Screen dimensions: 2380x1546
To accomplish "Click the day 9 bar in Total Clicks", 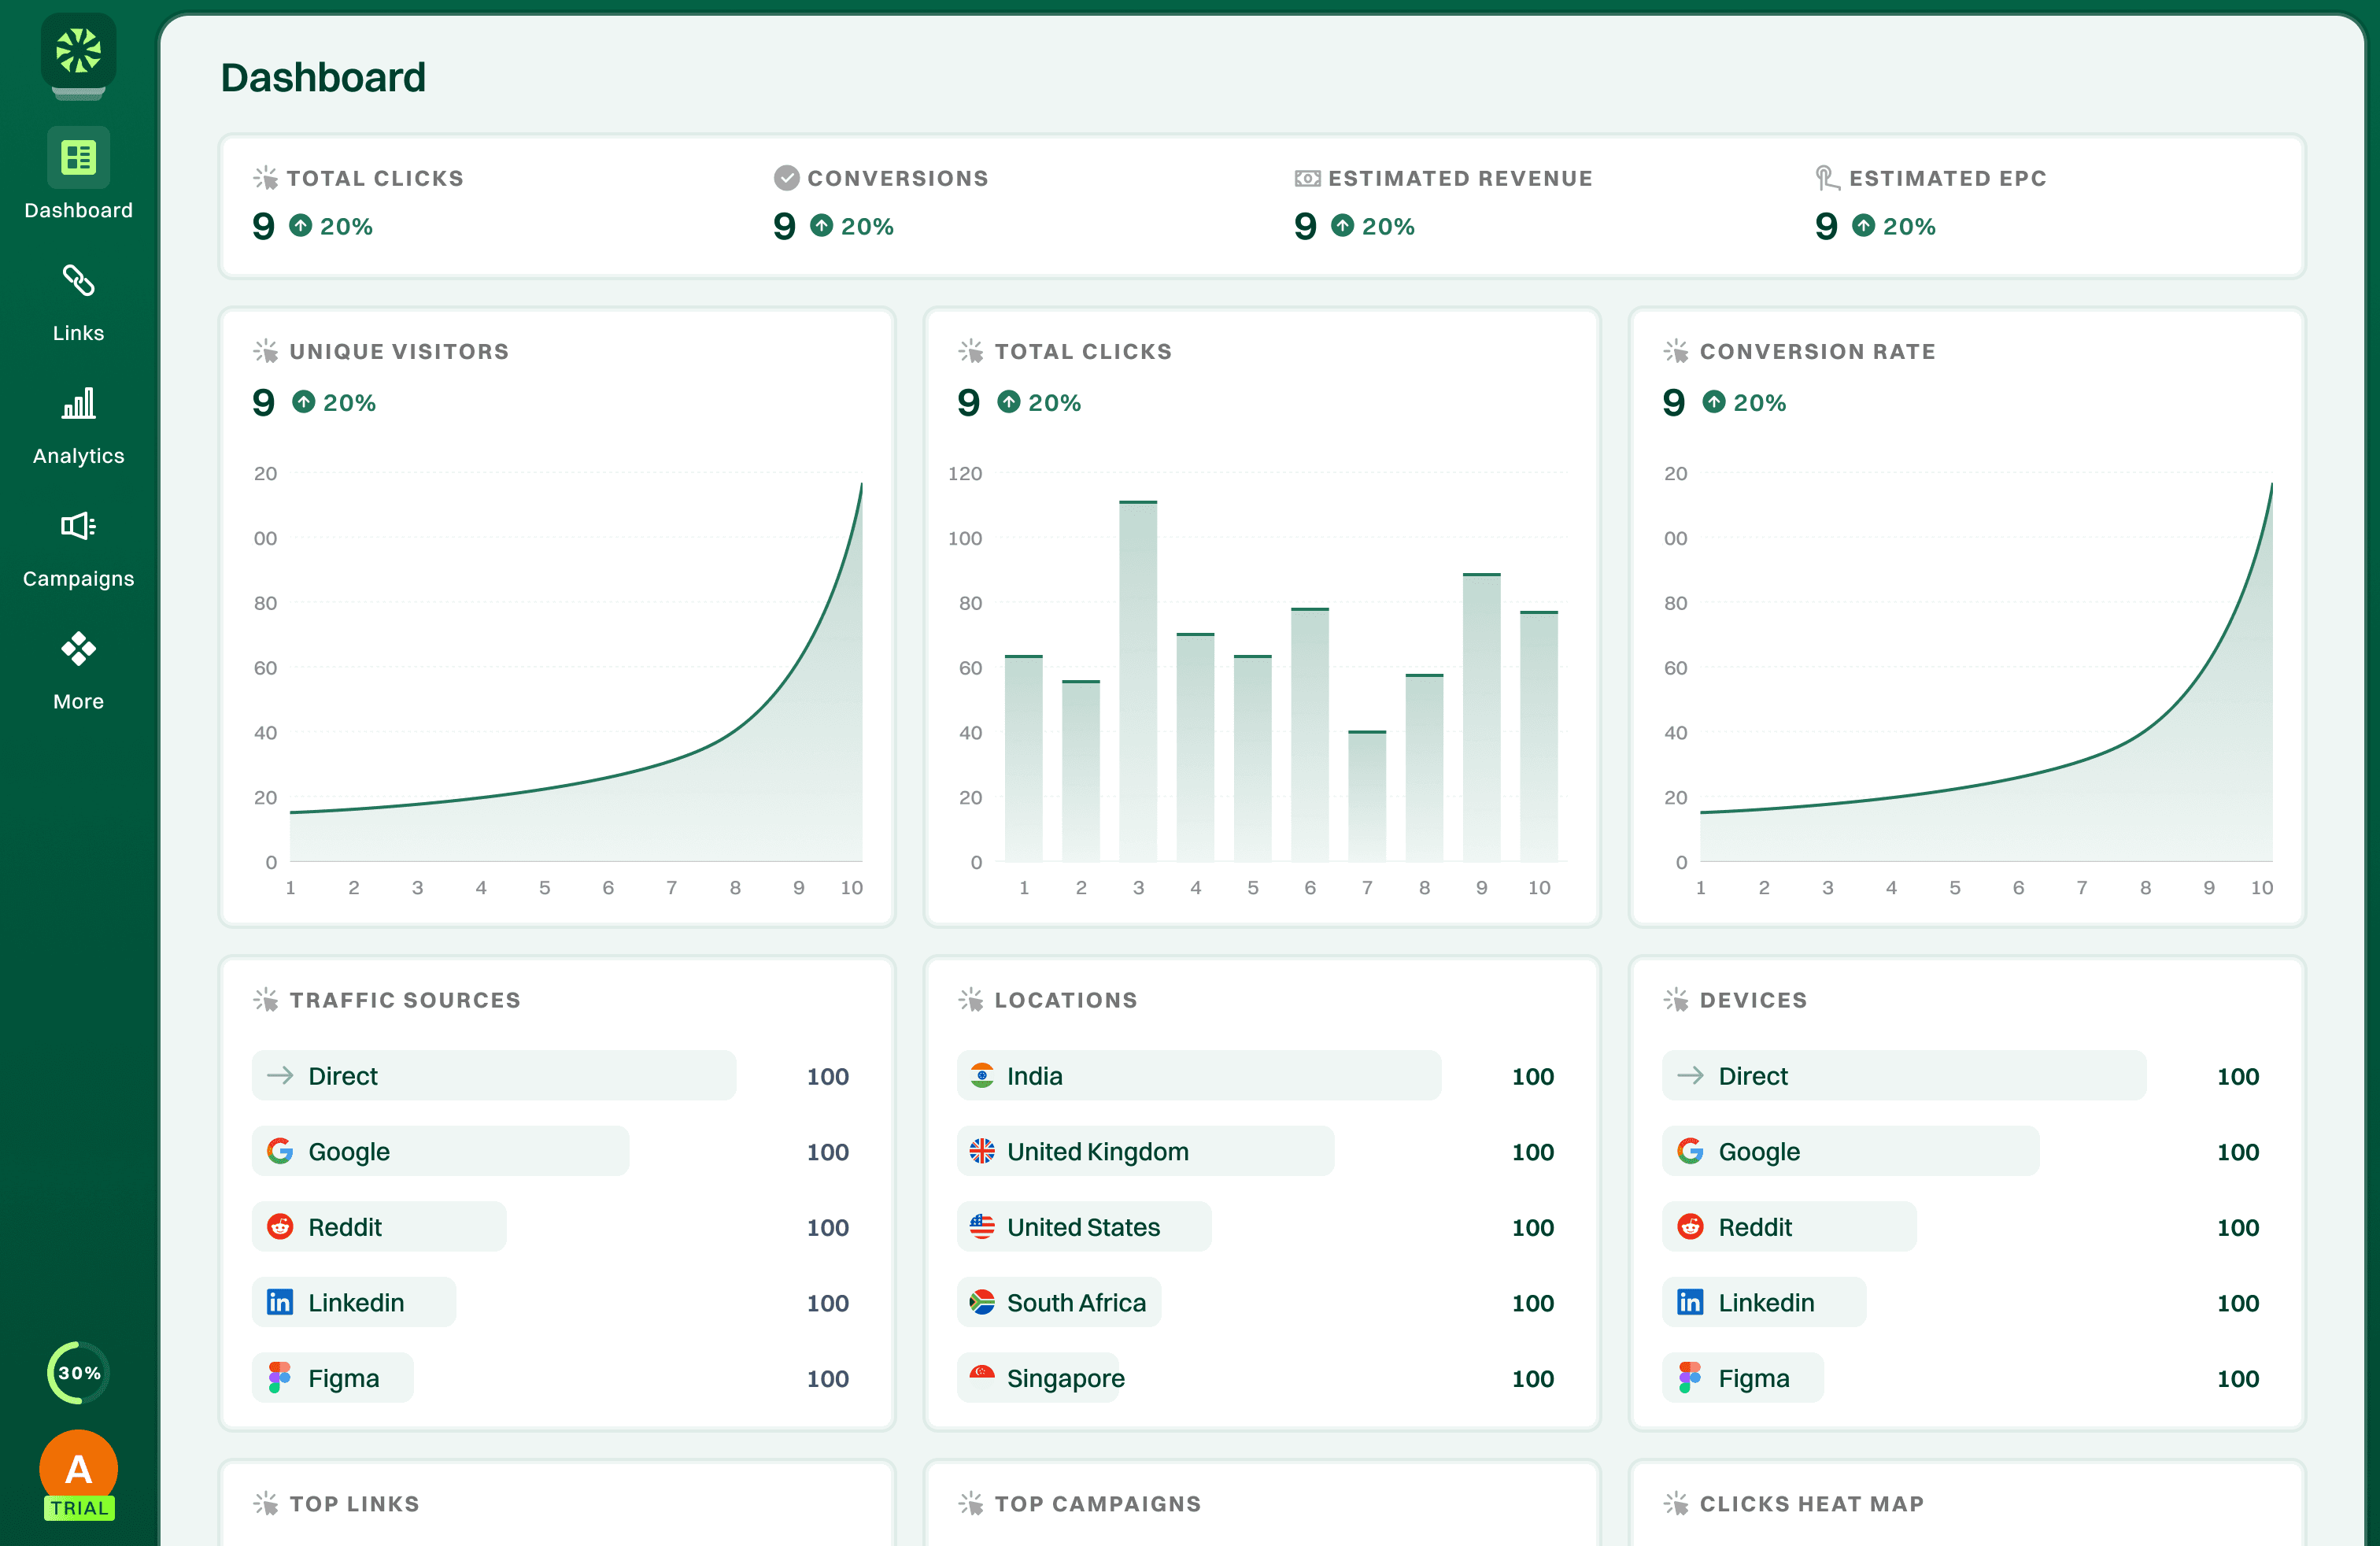I will coord(1481,717).
